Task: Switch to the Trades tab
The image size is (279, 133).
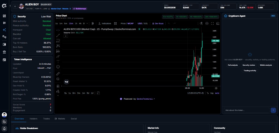Action: pos(46,119)
